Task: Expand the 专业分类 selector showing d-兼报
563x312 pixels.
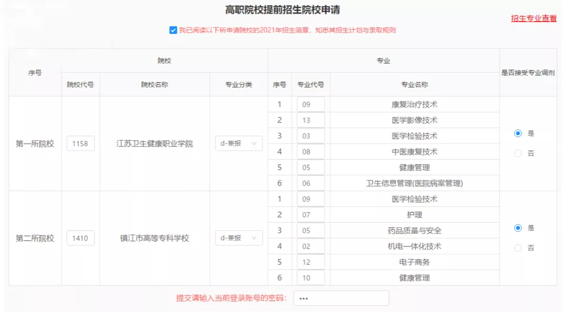Action: [238, 144]
